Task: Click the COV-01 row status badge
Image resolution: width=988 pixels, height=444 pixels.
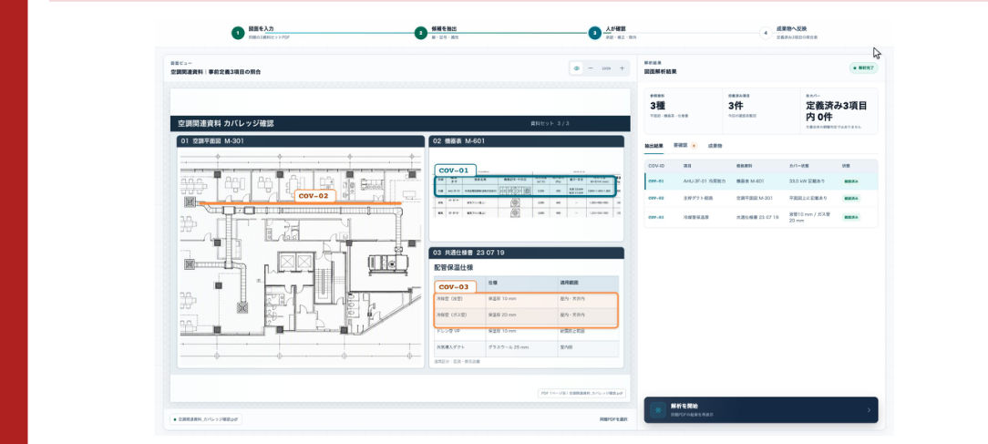Action: [851, 181]
